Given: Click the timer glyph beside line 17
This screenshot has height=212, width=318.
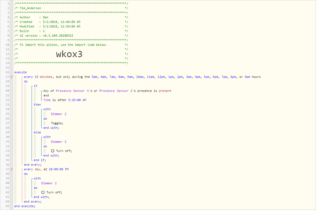Looking at the screenshot, I should pos(11,77).
